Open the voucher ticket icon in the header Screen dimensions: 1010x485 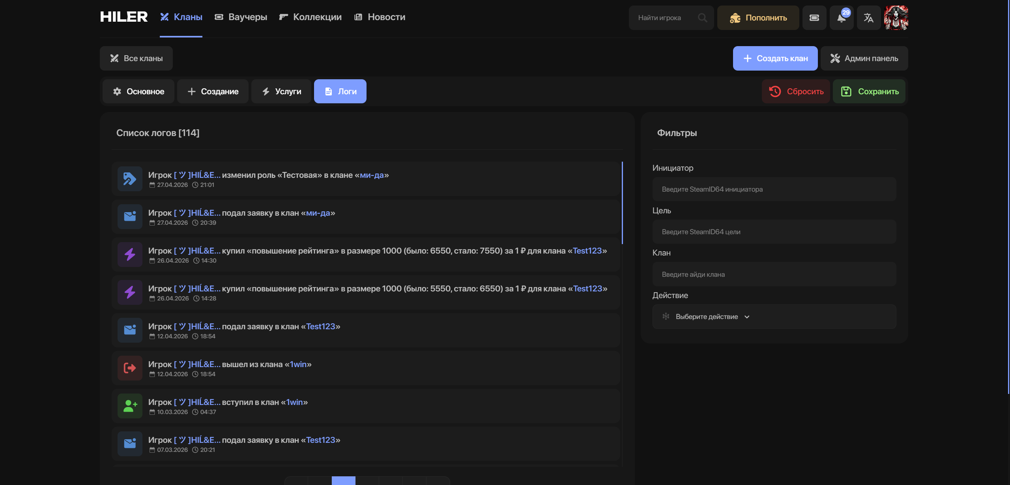814,18
